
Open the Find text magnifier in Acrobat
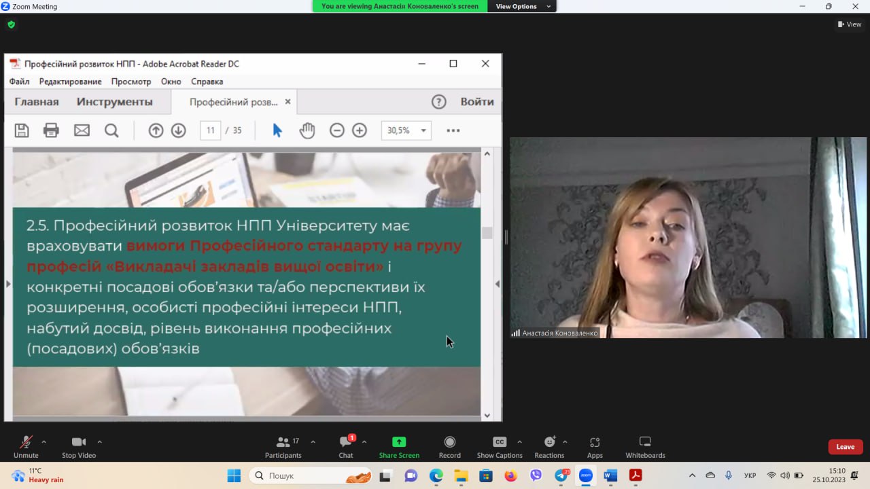point(111,130)
